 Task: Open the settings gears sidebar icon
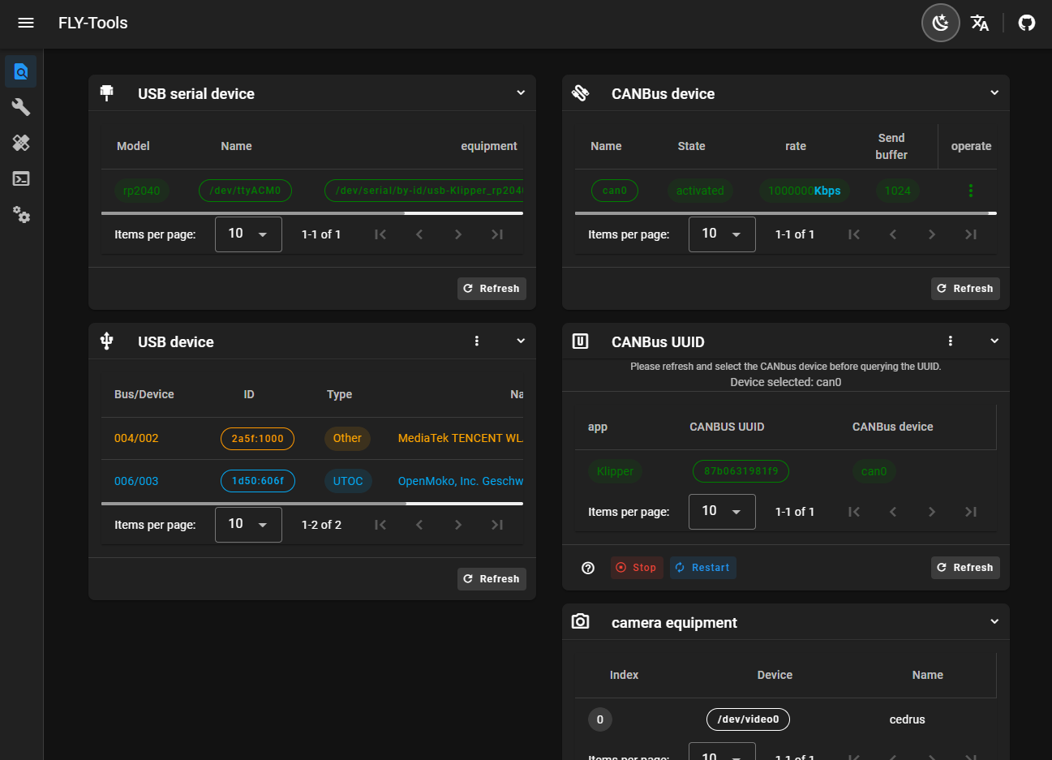coord(21,215)
